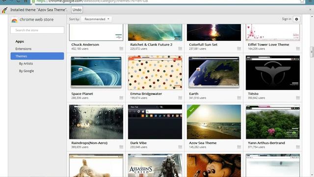Viewport: 314px width, 177px height.
Task: Open Assassin's Creed theme thumbnail
Action: 155,165
